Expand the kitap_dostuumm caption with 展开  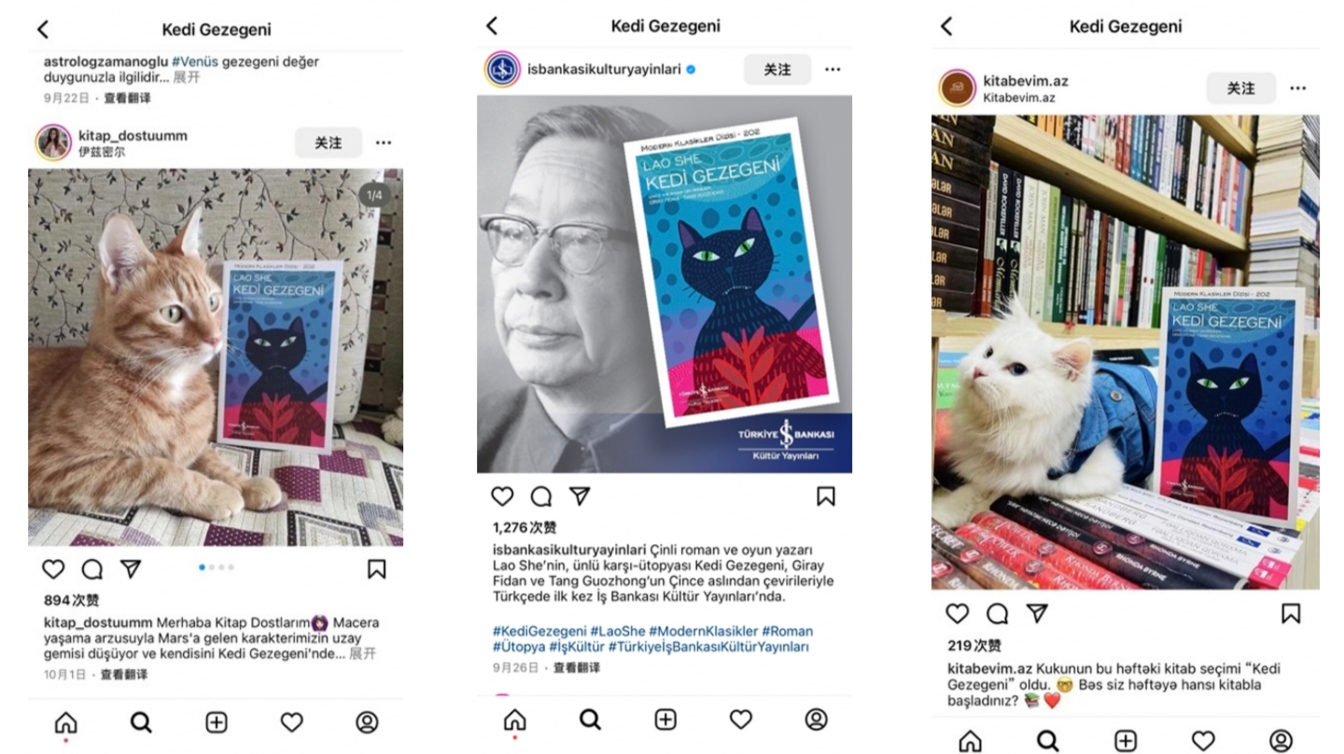[x=363, y=654]
